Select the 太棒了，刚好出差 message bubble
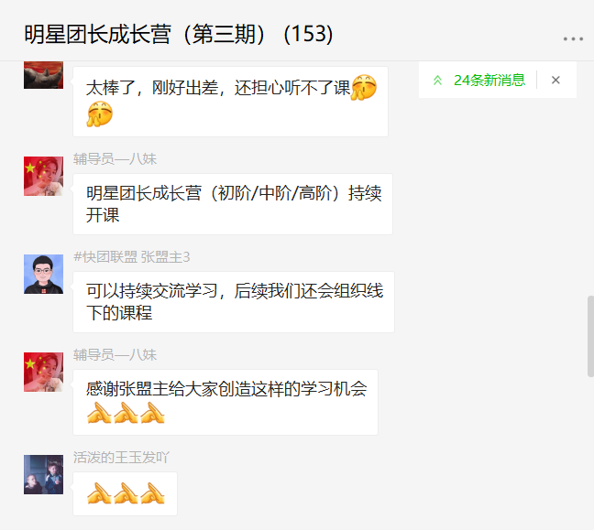Image resolution: width=594 pixels, height=530 pixels. coord(230,102)
